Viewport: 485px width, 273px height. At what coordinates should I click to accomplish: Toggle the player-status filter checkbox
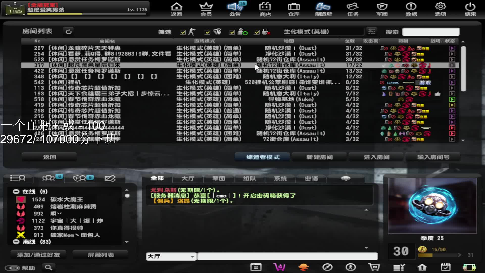(x=232, y=32)
